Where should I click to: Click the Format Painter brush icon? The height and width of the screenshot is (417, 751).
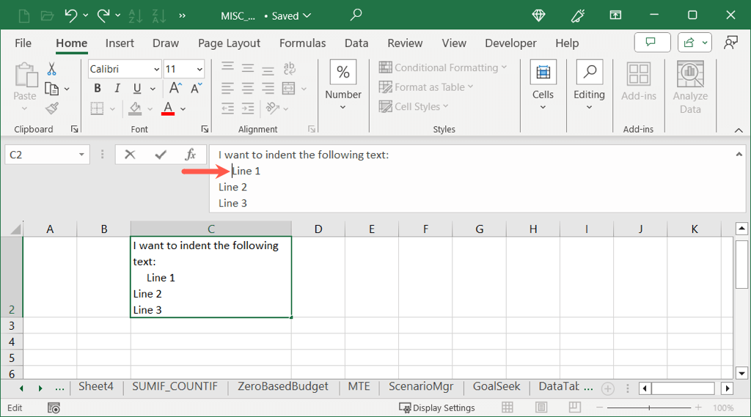pyautogui.click(x=51, y=108)
